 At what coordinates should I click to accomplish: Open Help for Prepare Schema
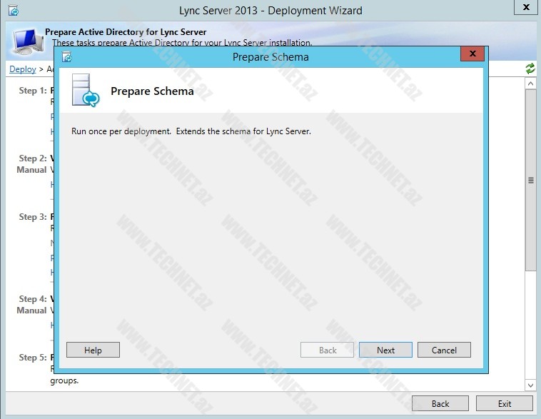coord(93,350)
